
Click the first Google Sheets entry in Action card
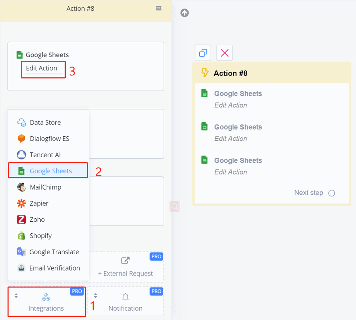[238, 94]
